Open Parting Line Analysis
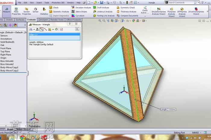 coord(104,16)
